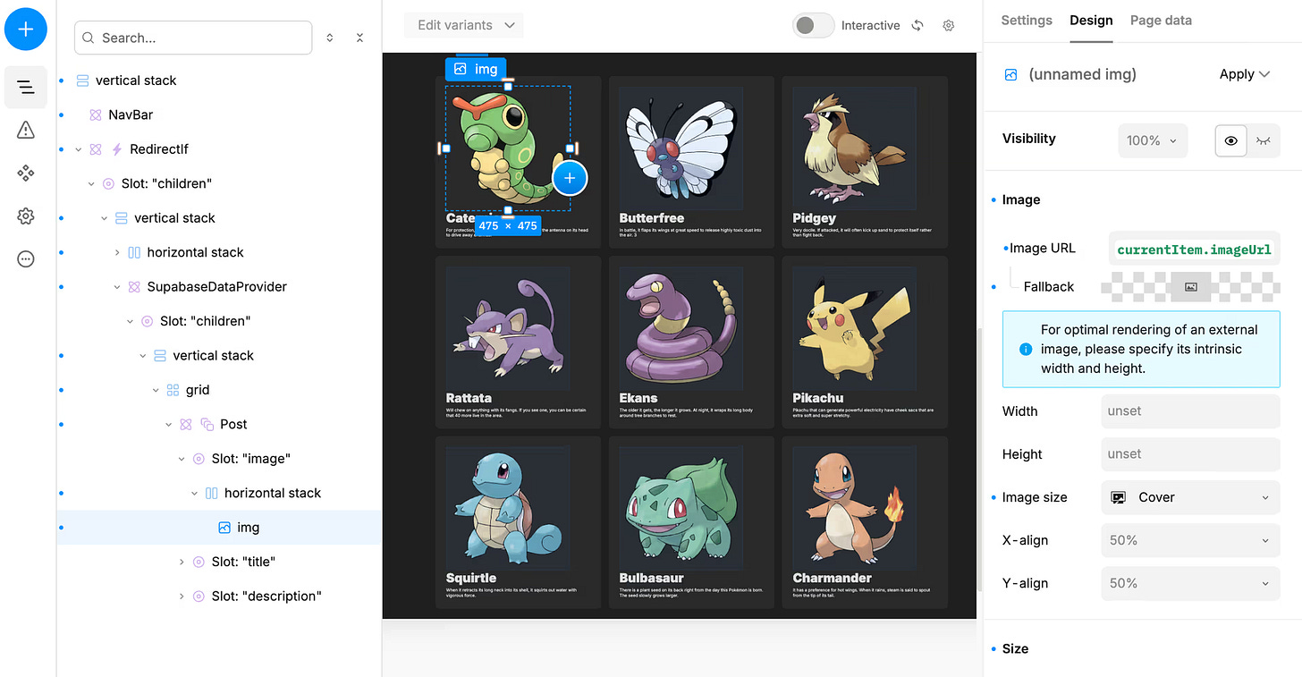
Task: Collapse the Post tree node
Action: 169,425
